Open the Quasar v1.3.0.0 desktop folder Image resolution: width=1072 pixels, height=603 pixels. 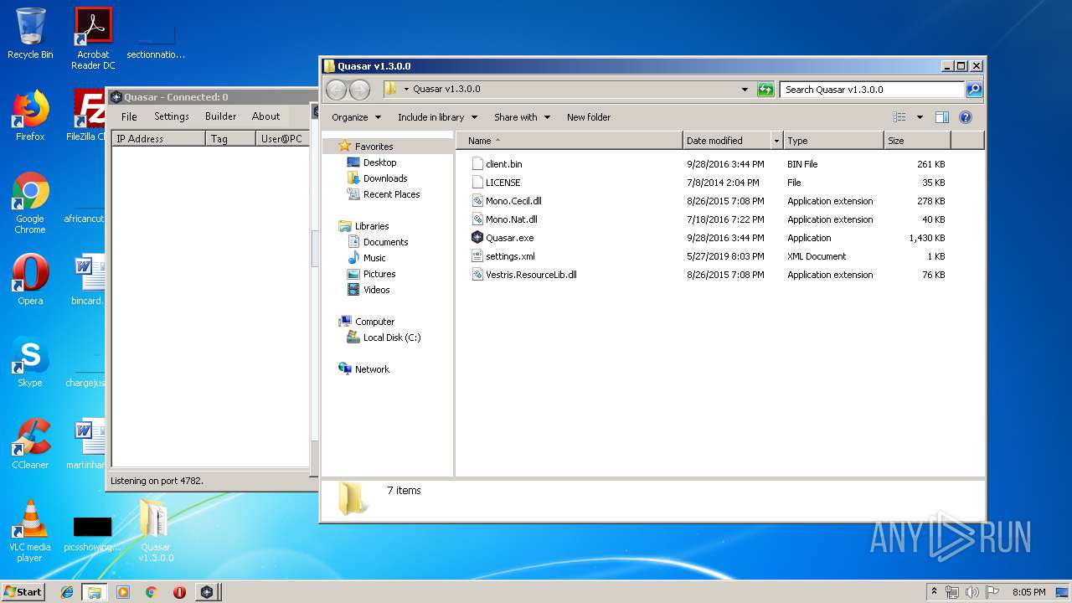coord(156,531)
